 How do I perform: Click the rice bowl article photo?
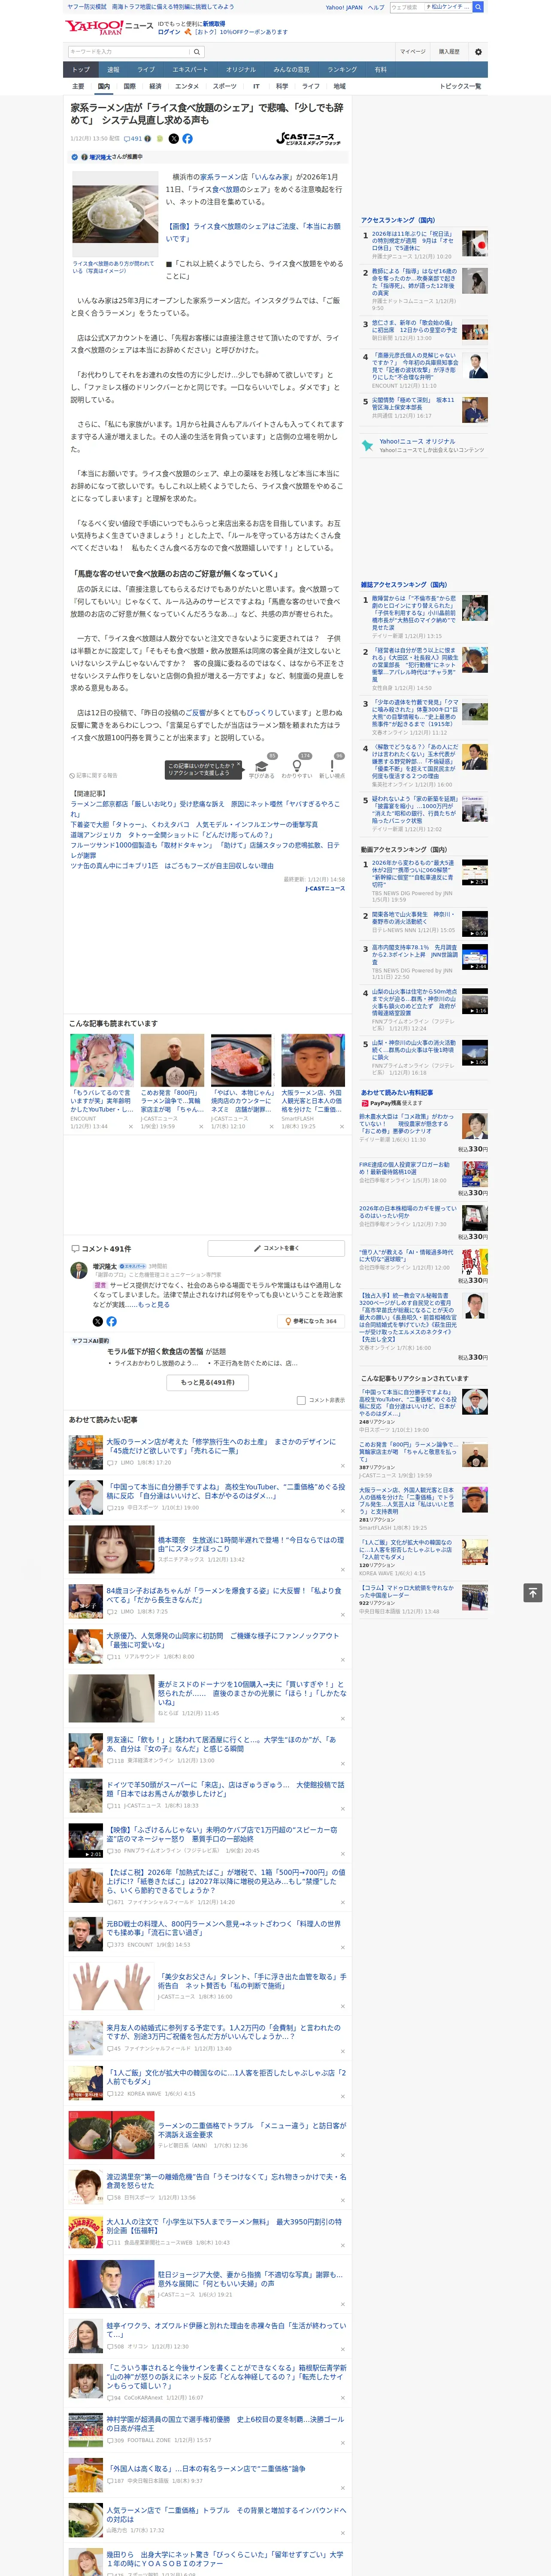(114, 214)
